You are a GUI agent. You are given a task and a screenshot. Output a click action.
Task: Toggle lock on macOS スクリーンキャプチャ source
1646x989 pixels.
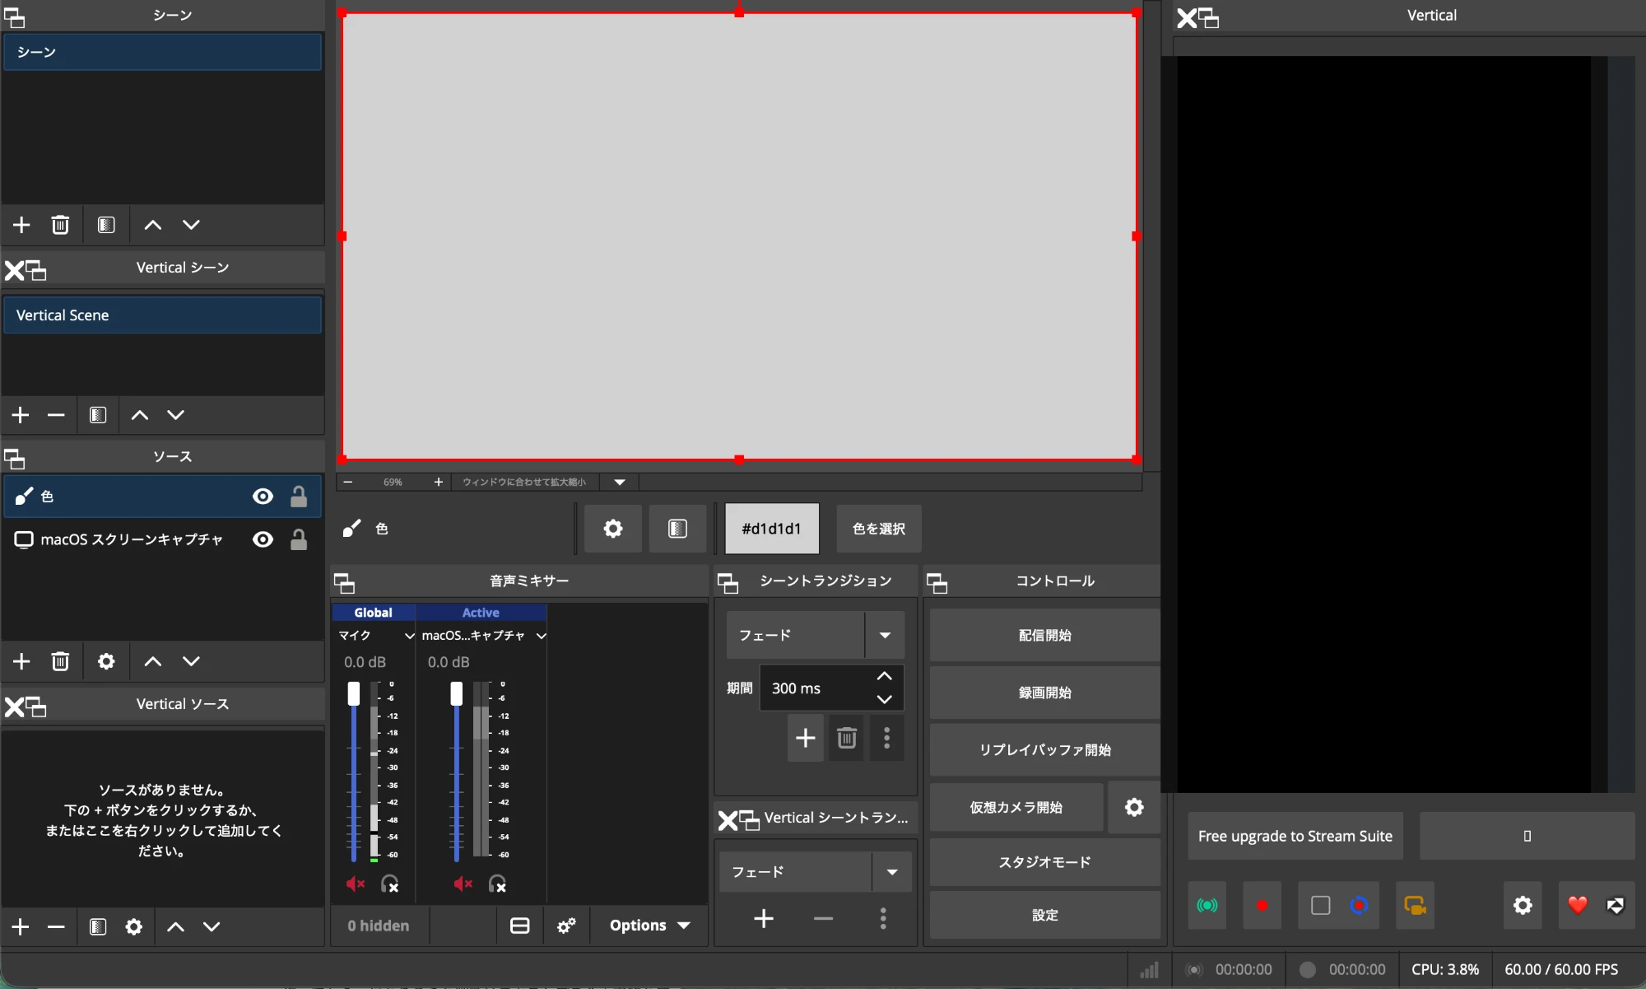point(299,539)
